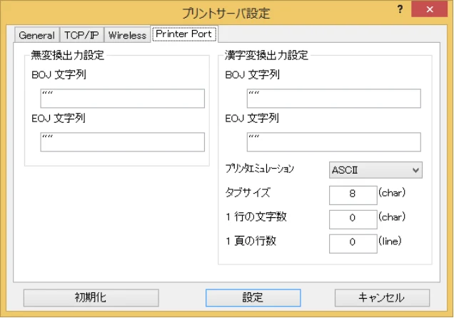
Task: Click the タブサイズ label
Action: pyautogui.click(x=248, y=192)
